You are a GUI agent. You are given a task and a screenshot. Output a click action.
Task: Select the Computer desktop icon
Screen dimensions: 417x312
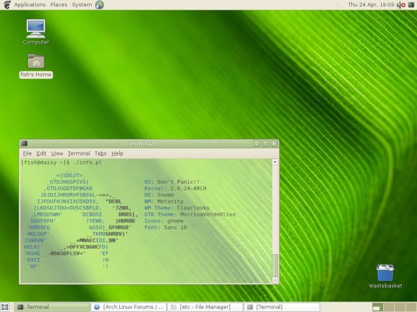tap(36, 32)
